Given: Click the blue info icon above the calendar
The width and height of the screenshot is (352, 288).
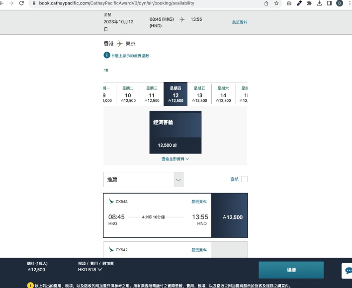Looking at the screenshot, I should (x=106, y=55).
